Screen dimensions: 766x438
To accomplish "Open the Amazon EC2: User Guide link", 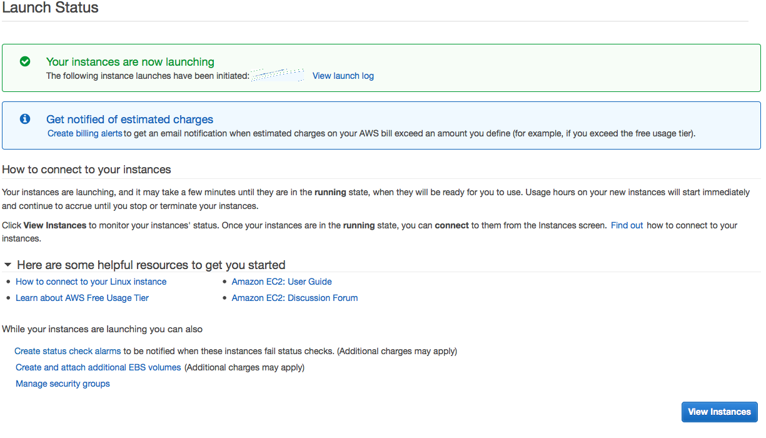I will pyautogui.click(x=281, y=282).
